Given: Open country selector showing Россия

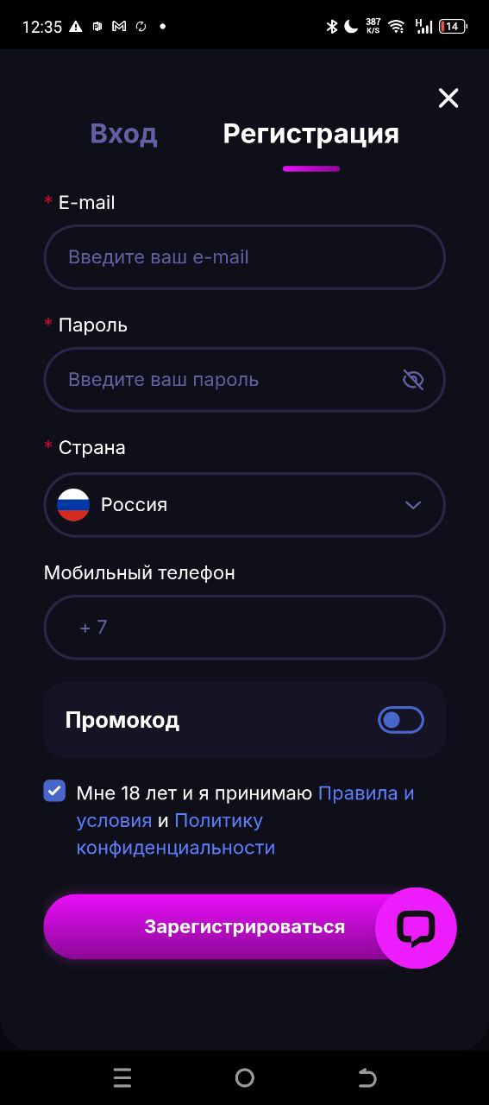Looking at the screenshot, I should 245,505.
